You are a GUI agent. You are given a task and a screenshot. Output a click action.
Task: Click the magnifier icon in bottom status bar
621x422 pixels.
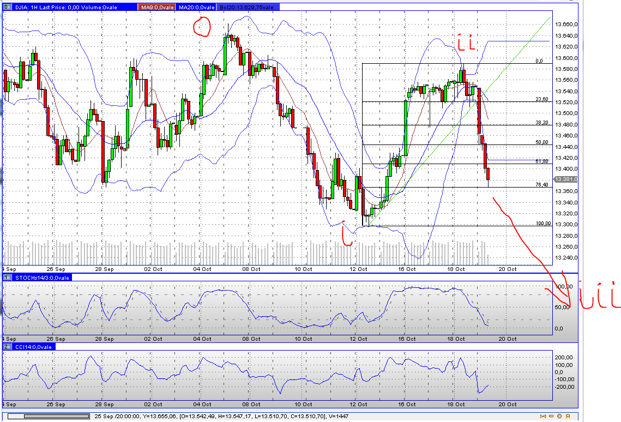point(559,416)
